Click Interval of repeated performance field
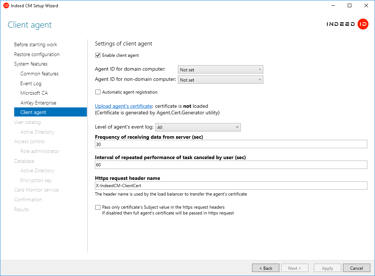The height and width of the screenshot is (276, 375). (231, 165)
